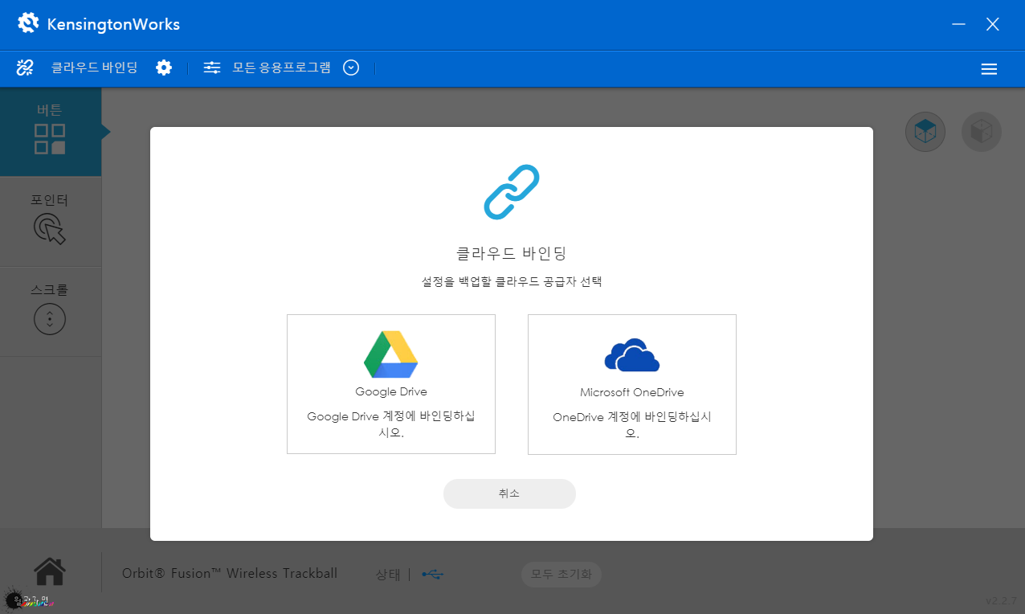Click the cloud binding chain icon in toolbar
Viewport: 1025px width, 614px height.
[x=25, y=68]
